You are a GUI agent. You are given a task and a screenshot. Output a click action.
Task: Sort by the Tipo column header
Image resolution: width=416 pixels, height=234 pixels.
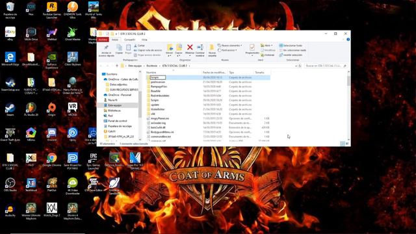(231, 72)
